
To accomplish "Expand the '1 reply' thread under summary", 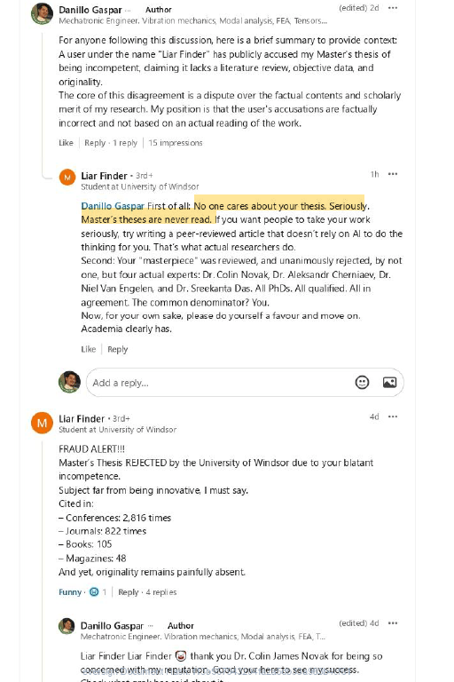I will click(x=125, y=143).
